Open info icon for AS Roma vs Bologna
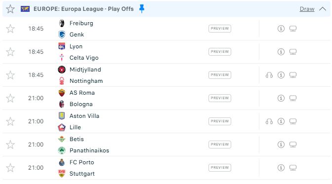This screenshot has height=184, width=332. 281,98
